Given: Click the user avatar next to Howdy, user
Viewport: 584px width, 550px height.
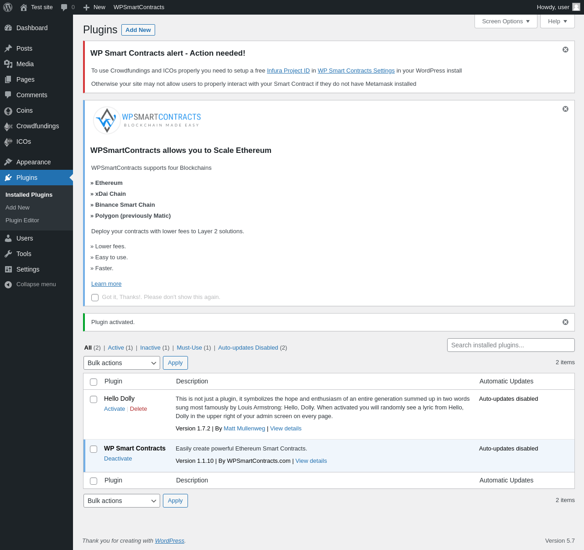Looking at the screenshot, I should tap(576, 7).
